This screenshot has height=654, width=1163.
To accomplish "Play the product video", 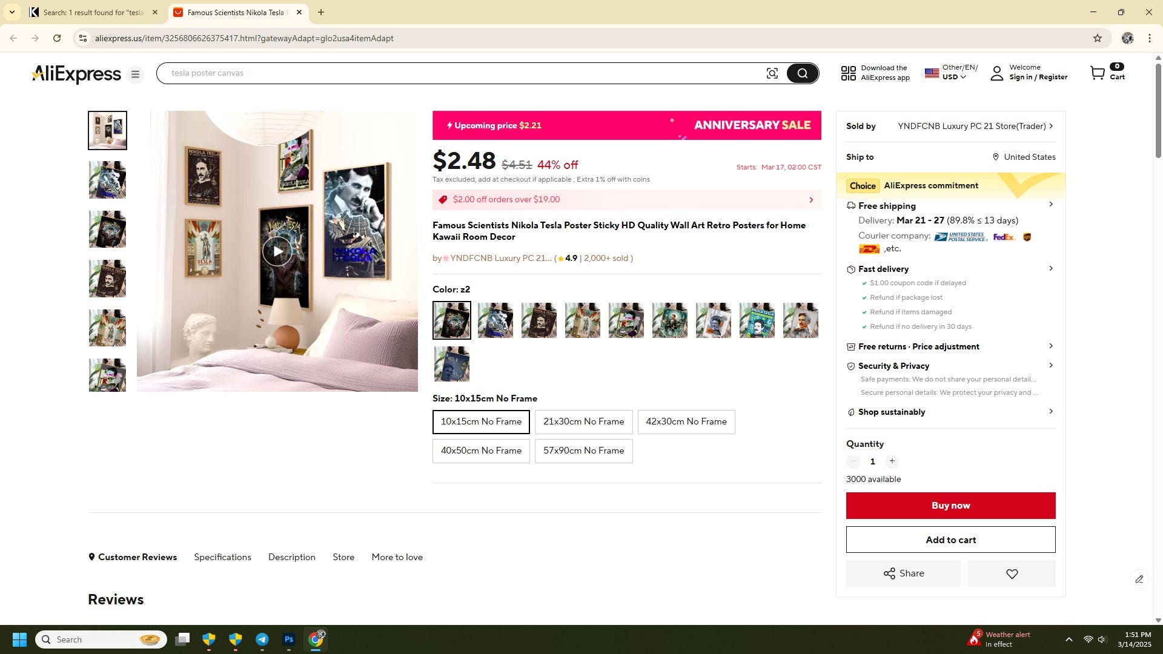I will click(x=277, y=251).
